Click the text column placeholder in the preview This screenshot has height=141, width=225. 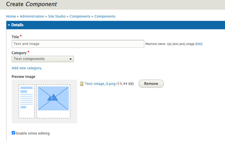(27, 101)
